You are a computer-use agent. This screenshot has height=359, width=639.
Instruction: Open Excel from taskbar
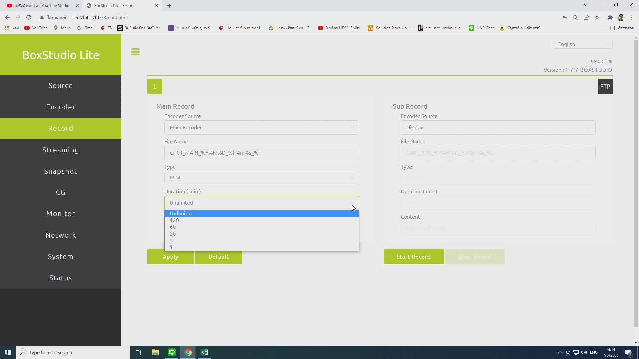coord(204,352)
